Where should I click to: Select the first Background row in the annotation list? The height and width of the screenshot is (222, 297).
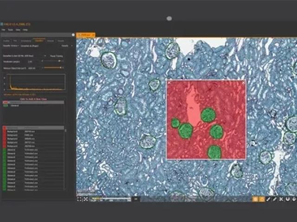33,131
